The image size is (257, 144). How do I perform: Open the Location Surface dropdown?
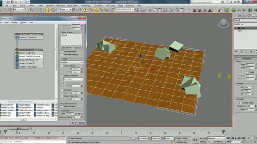pos(72,62)
